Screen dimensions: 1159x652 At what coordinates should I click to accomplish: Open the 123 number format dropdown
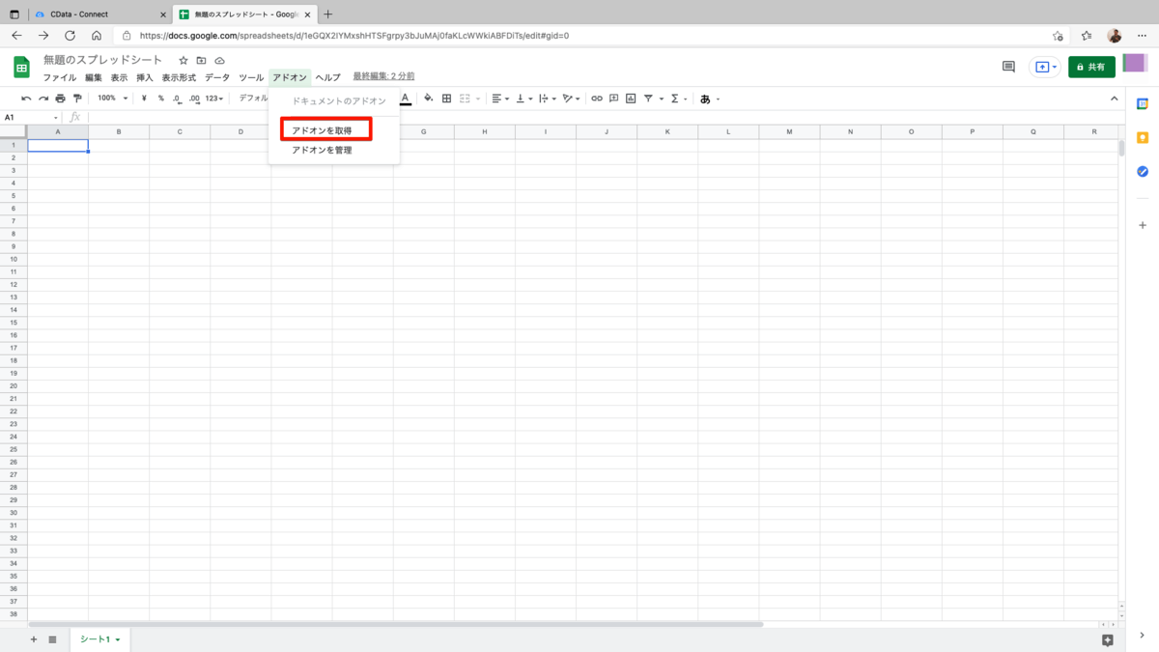point(214,99)
